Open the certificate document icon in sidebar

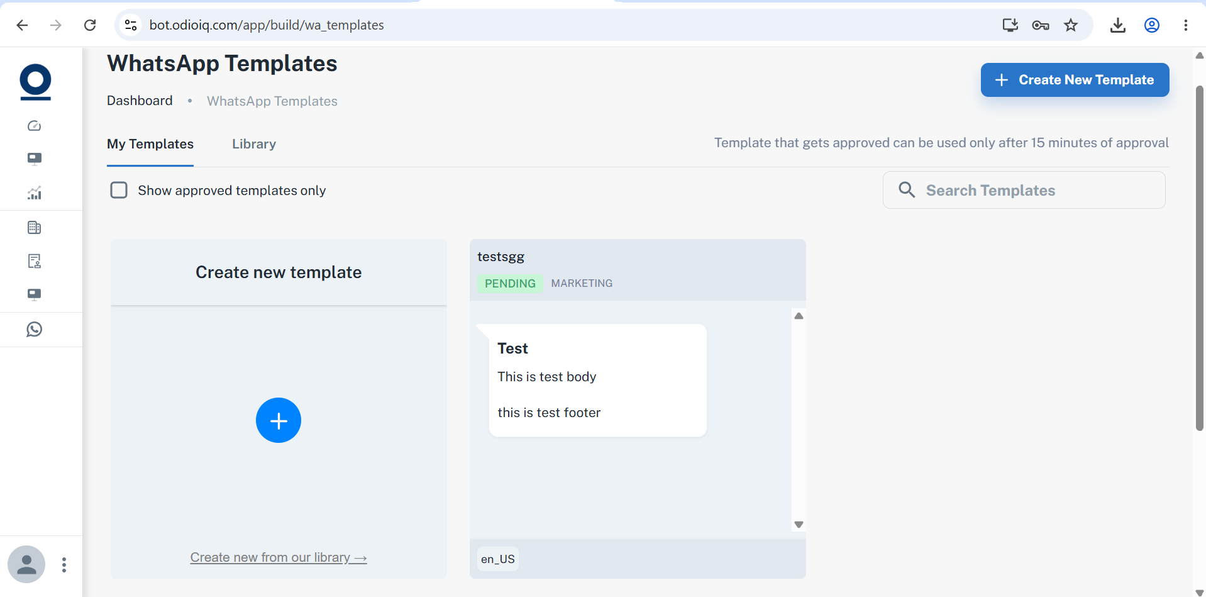click(x=35, y=261)
